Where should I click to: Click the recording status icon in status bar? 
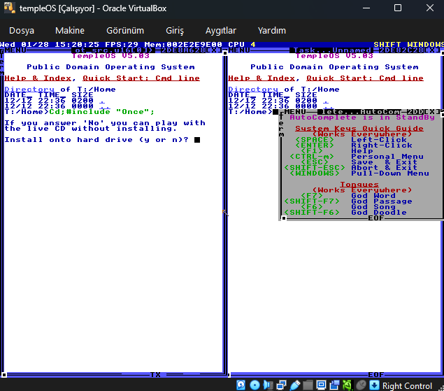[x=334, y=385]
